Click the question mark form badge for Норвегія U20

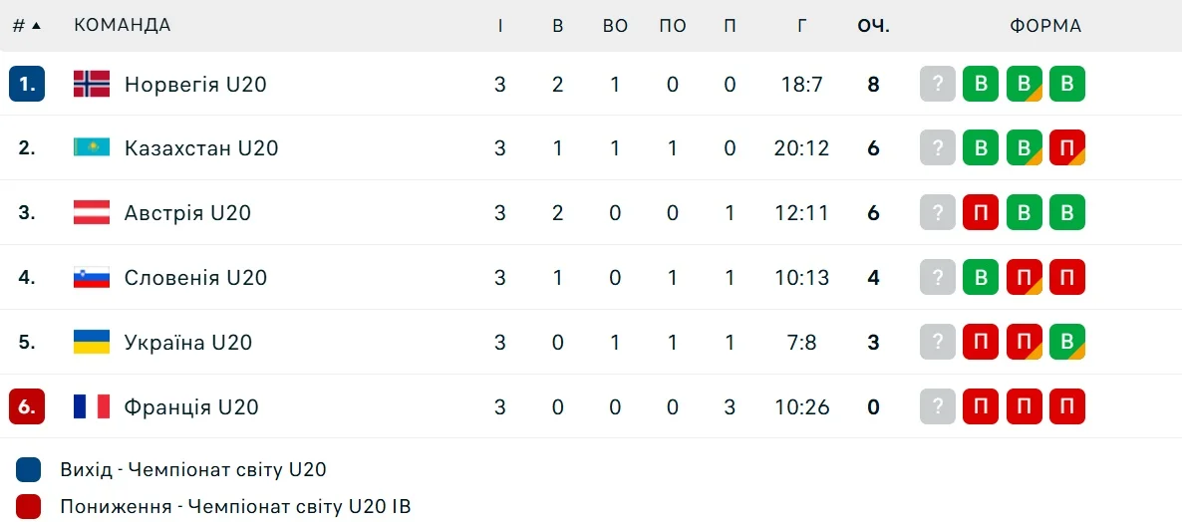coord(937,85)
